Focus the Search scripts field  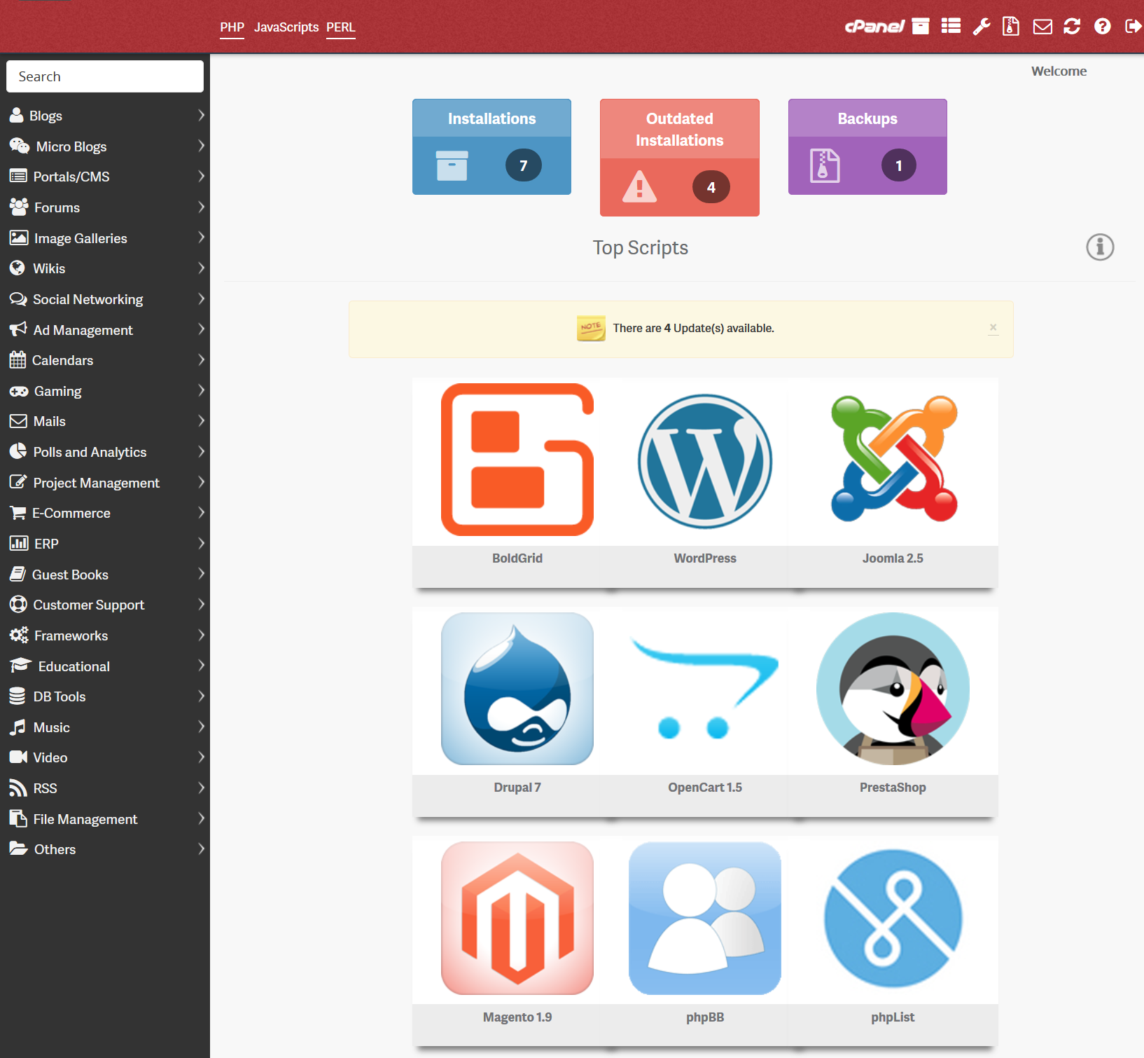click(x=105, y=76)
